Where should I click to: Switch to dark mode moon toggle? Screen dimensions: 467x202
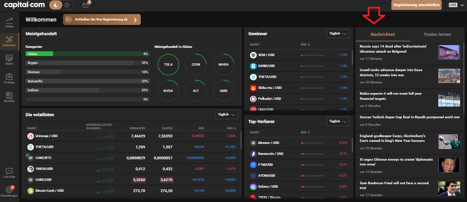[x=56, y=5]
